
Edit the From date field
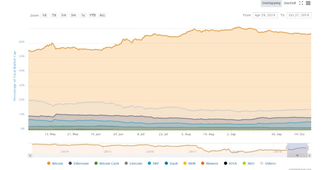265,16
